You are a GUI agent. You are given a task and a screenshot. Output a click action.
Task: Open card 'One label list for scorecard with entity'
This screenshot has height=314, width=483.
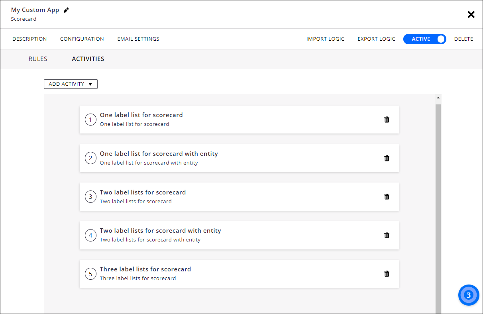239,158
